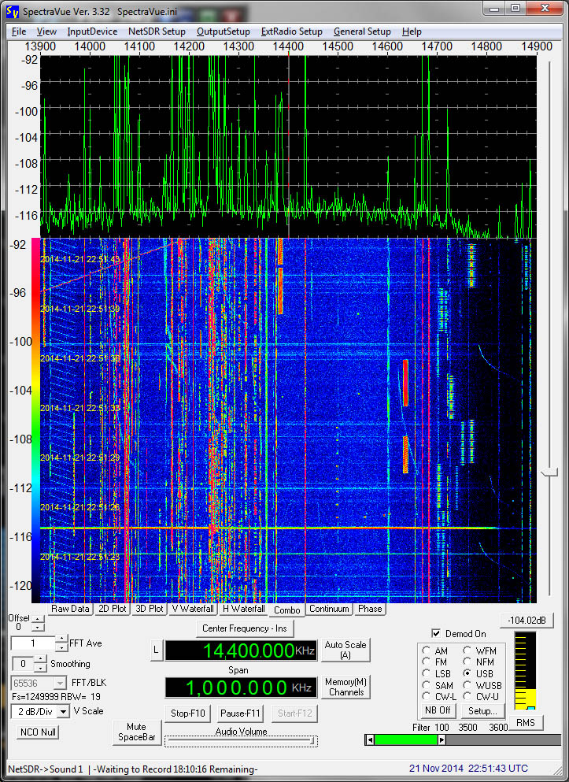This screenshot has width=569, height=782.
Task: Click the vertical level slider handle
Action: point(549,472)
